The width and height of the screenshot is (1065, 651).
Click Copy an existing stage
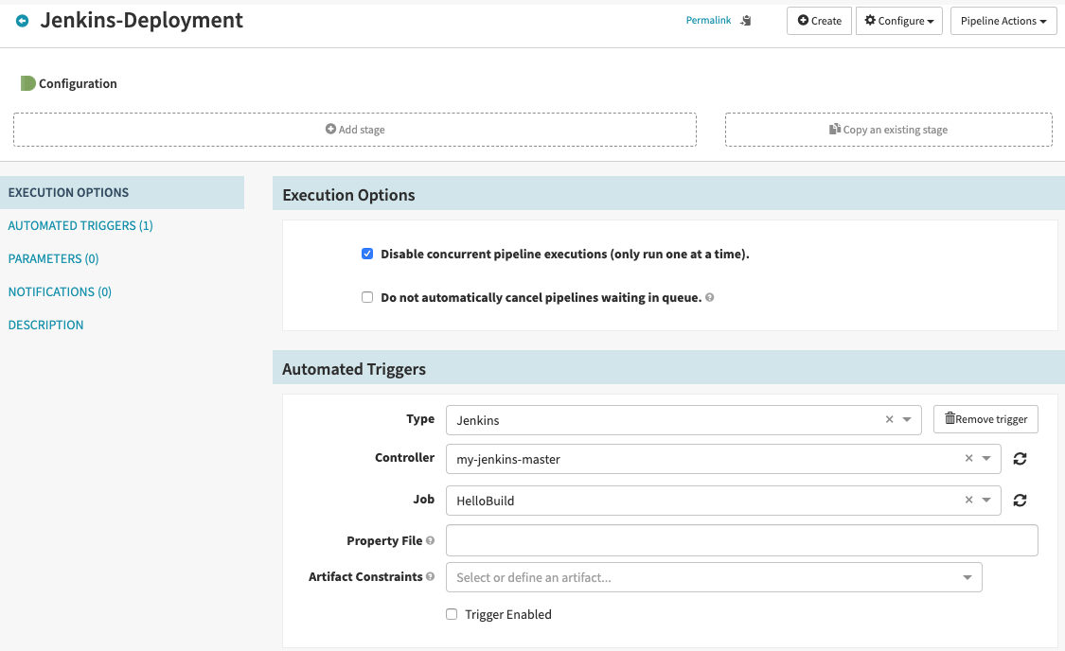coord(888,130)
